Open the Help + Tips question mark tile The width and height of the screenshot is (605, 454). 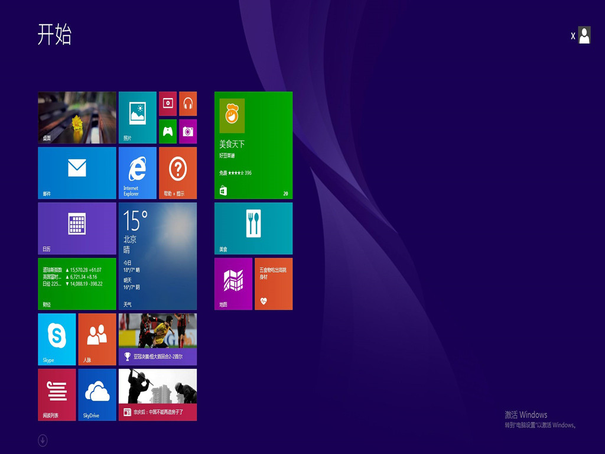(178, 173)
